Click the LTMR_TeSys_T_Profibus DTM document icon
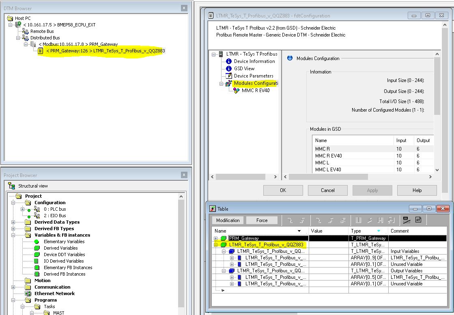The height and width of the screenshot is (315, 454). coord(41,51)
